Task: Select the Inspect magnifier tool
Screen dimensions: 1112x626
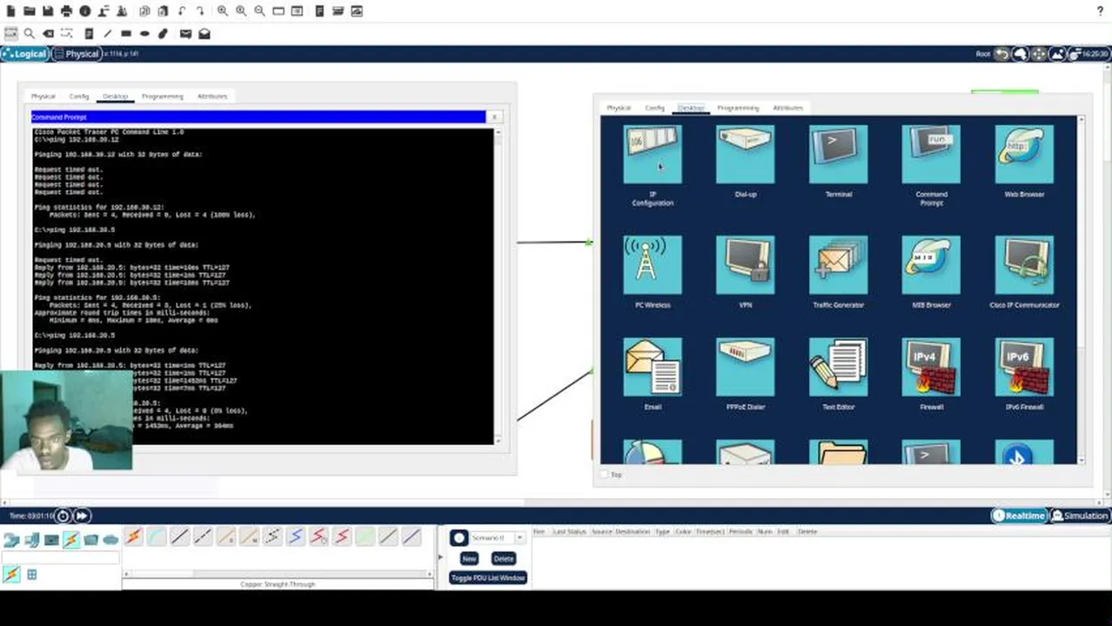Action: (x=30, y=34)
